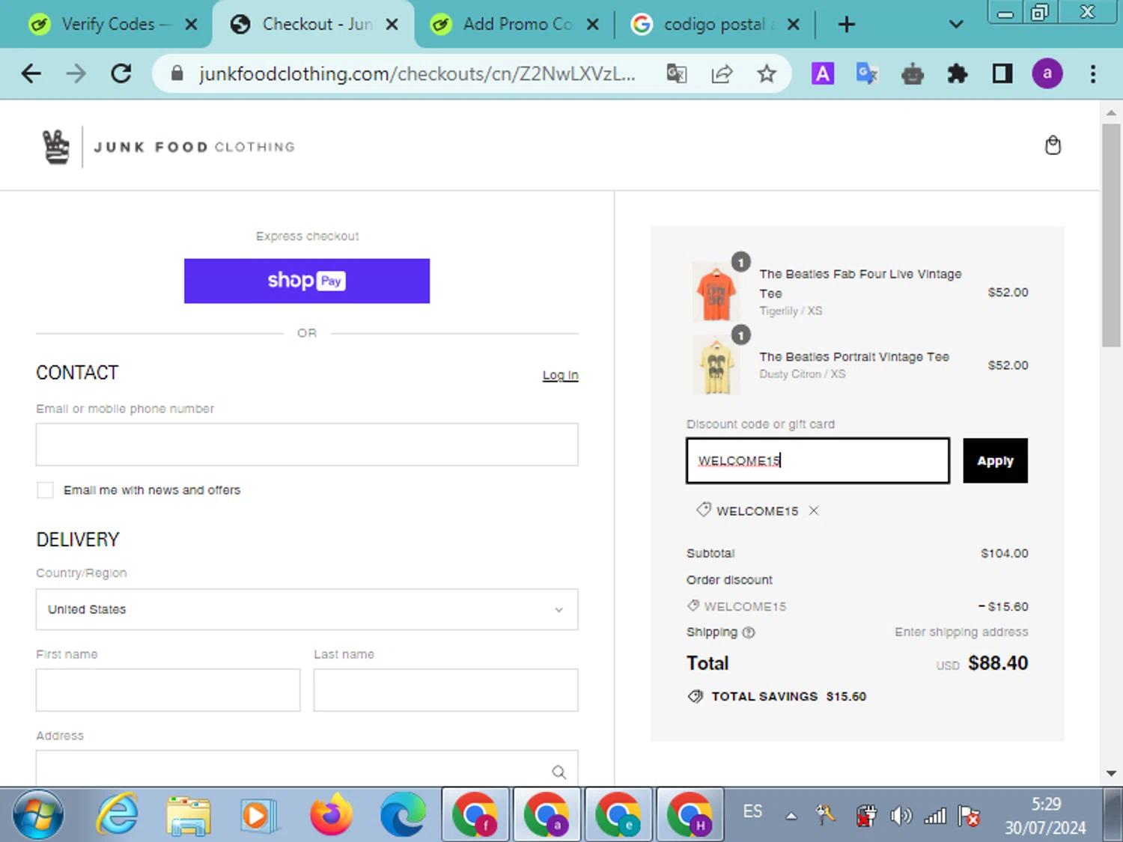Click the First name field
The height and width of the screenshot is (842, 1123).
tap(168, 690)
